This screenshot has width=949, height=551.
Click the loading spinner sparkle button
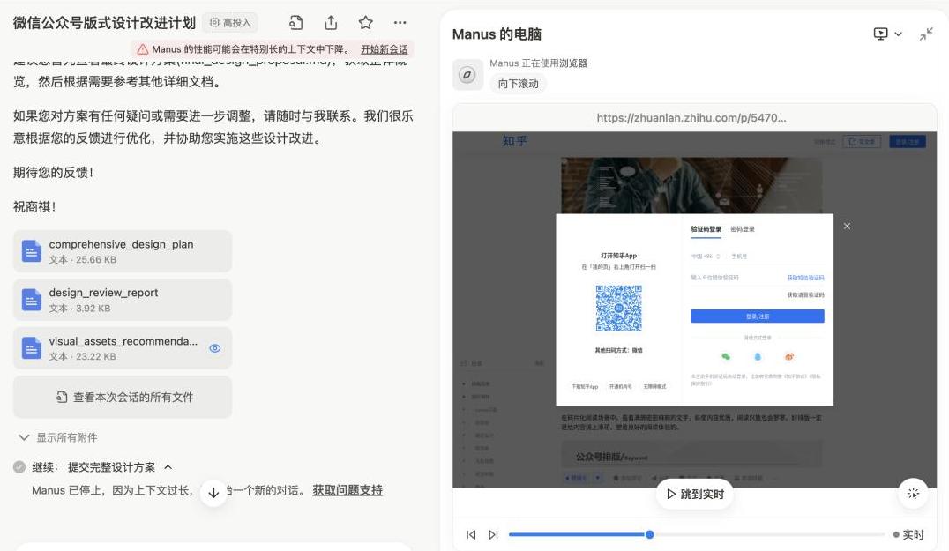tap(913, 494)
